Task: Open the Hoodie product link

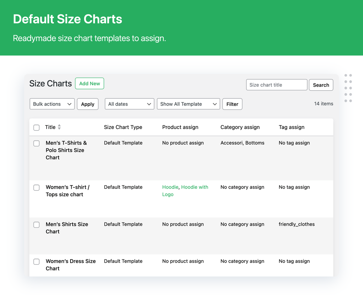Action: (x=170, y=187)
